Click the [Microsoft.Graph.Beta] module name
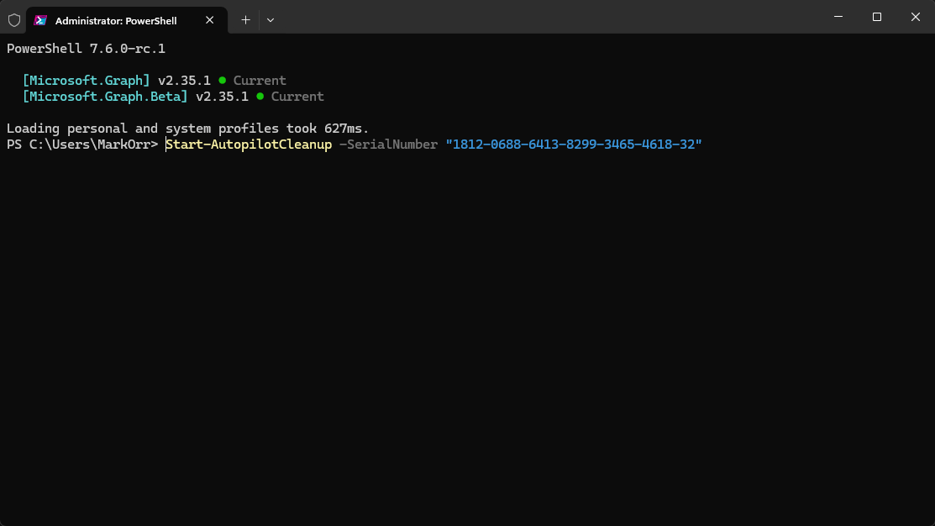Image resolution: width=935 pixels, height=526 pixels. click(x=105, y=97)
